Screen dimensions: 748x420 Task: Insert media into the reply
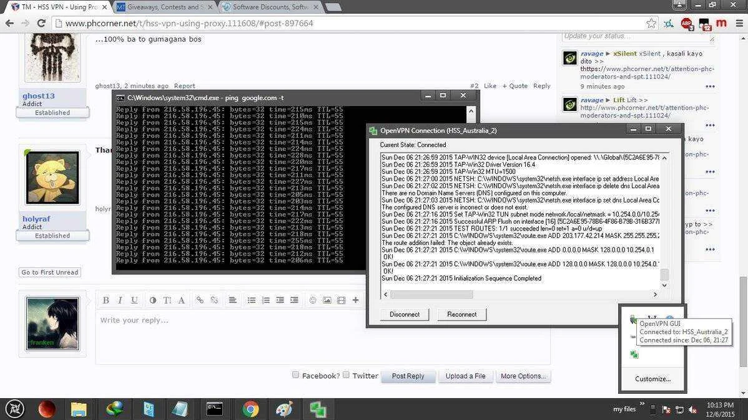(x=341, y=300)
